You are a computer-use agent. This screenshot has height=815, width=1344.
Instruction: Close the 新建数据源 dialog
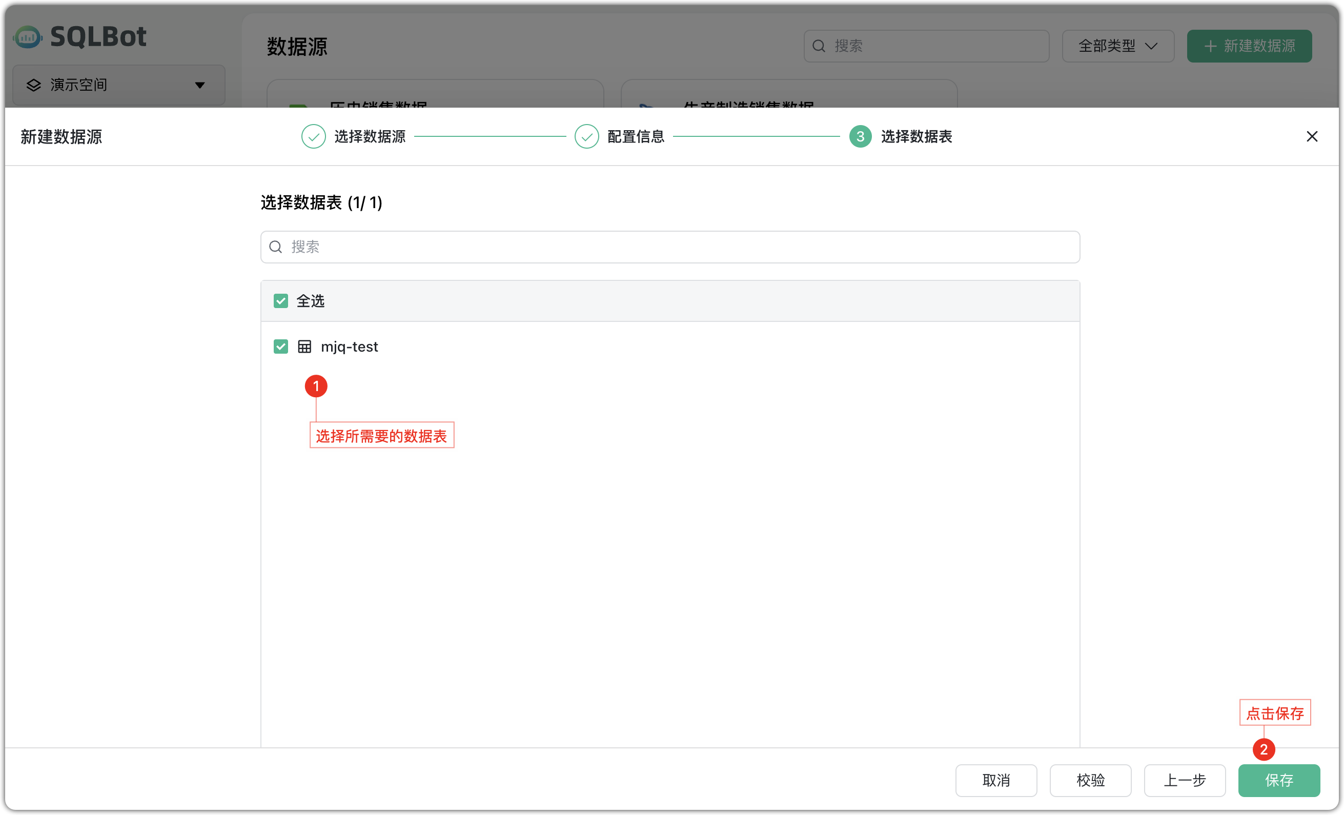click(1312, 136)
